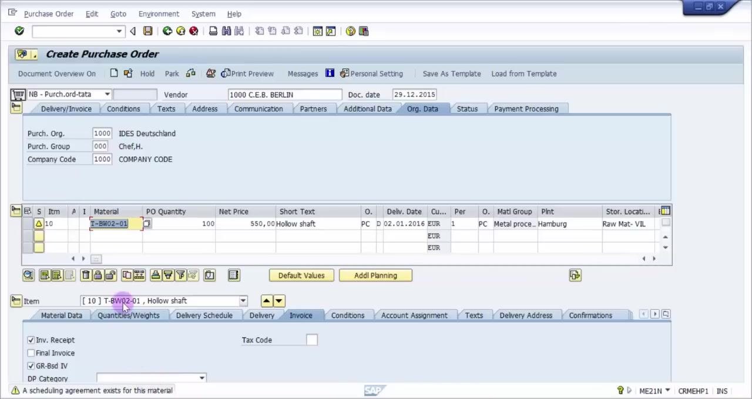This screenshot has height=399, width=752.
Task: Open the command field dropdown arrow
Action: pyautogui.click(x=119, y=31)
